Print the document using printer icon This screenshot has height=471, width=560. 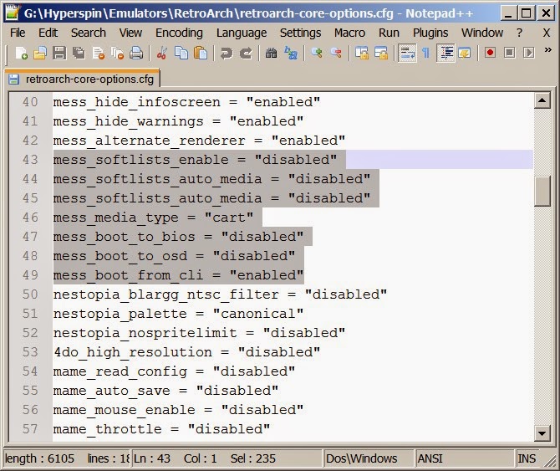pyautogui.click(x=136, y=54)
